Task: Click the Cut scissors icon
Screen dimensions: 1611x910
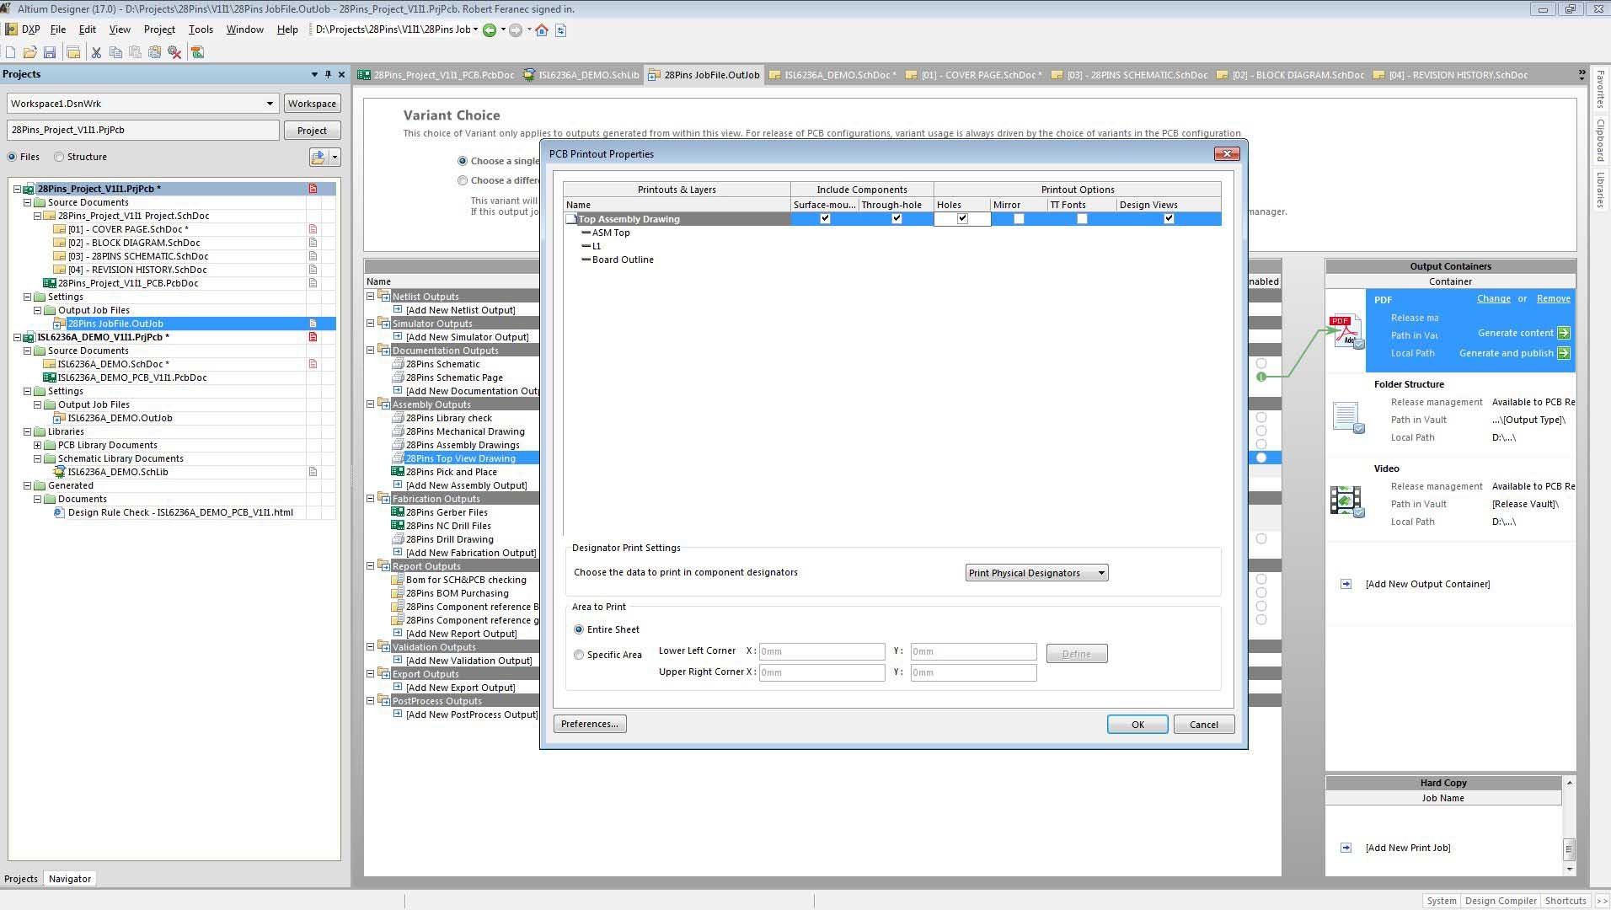Action: point(96,52)
